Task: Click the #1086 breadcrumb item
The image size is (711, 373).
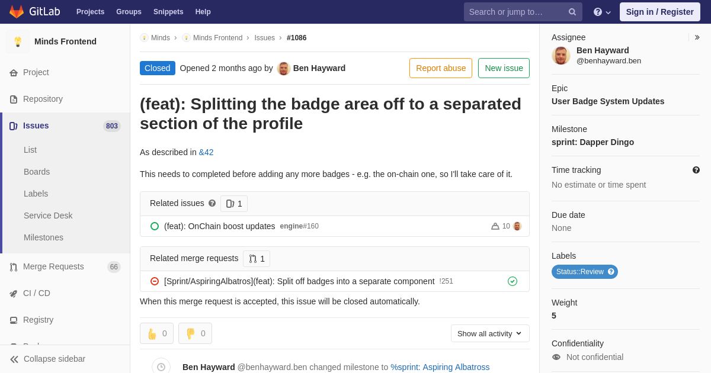Action: pos(297,38)
